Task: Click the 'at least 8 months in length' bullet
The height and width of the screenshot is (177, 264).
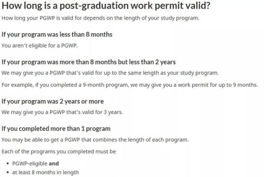Action: coord(45,172)
